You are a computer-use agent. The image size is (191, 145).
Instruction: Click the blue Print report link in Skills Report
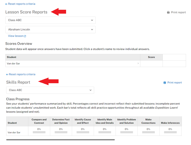[175, 83]
